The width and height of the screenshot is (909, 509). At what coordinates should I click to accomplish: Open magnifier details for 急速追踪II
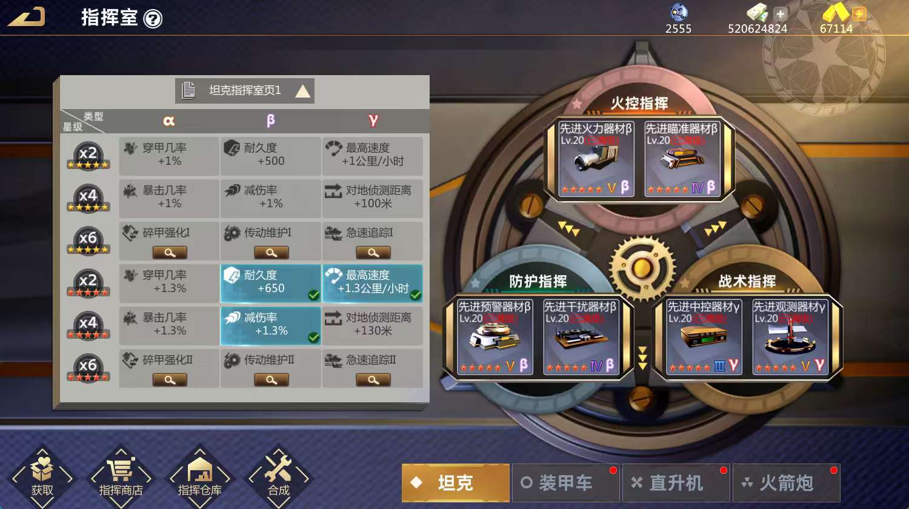pyautogui.click(x=373, y=380)
